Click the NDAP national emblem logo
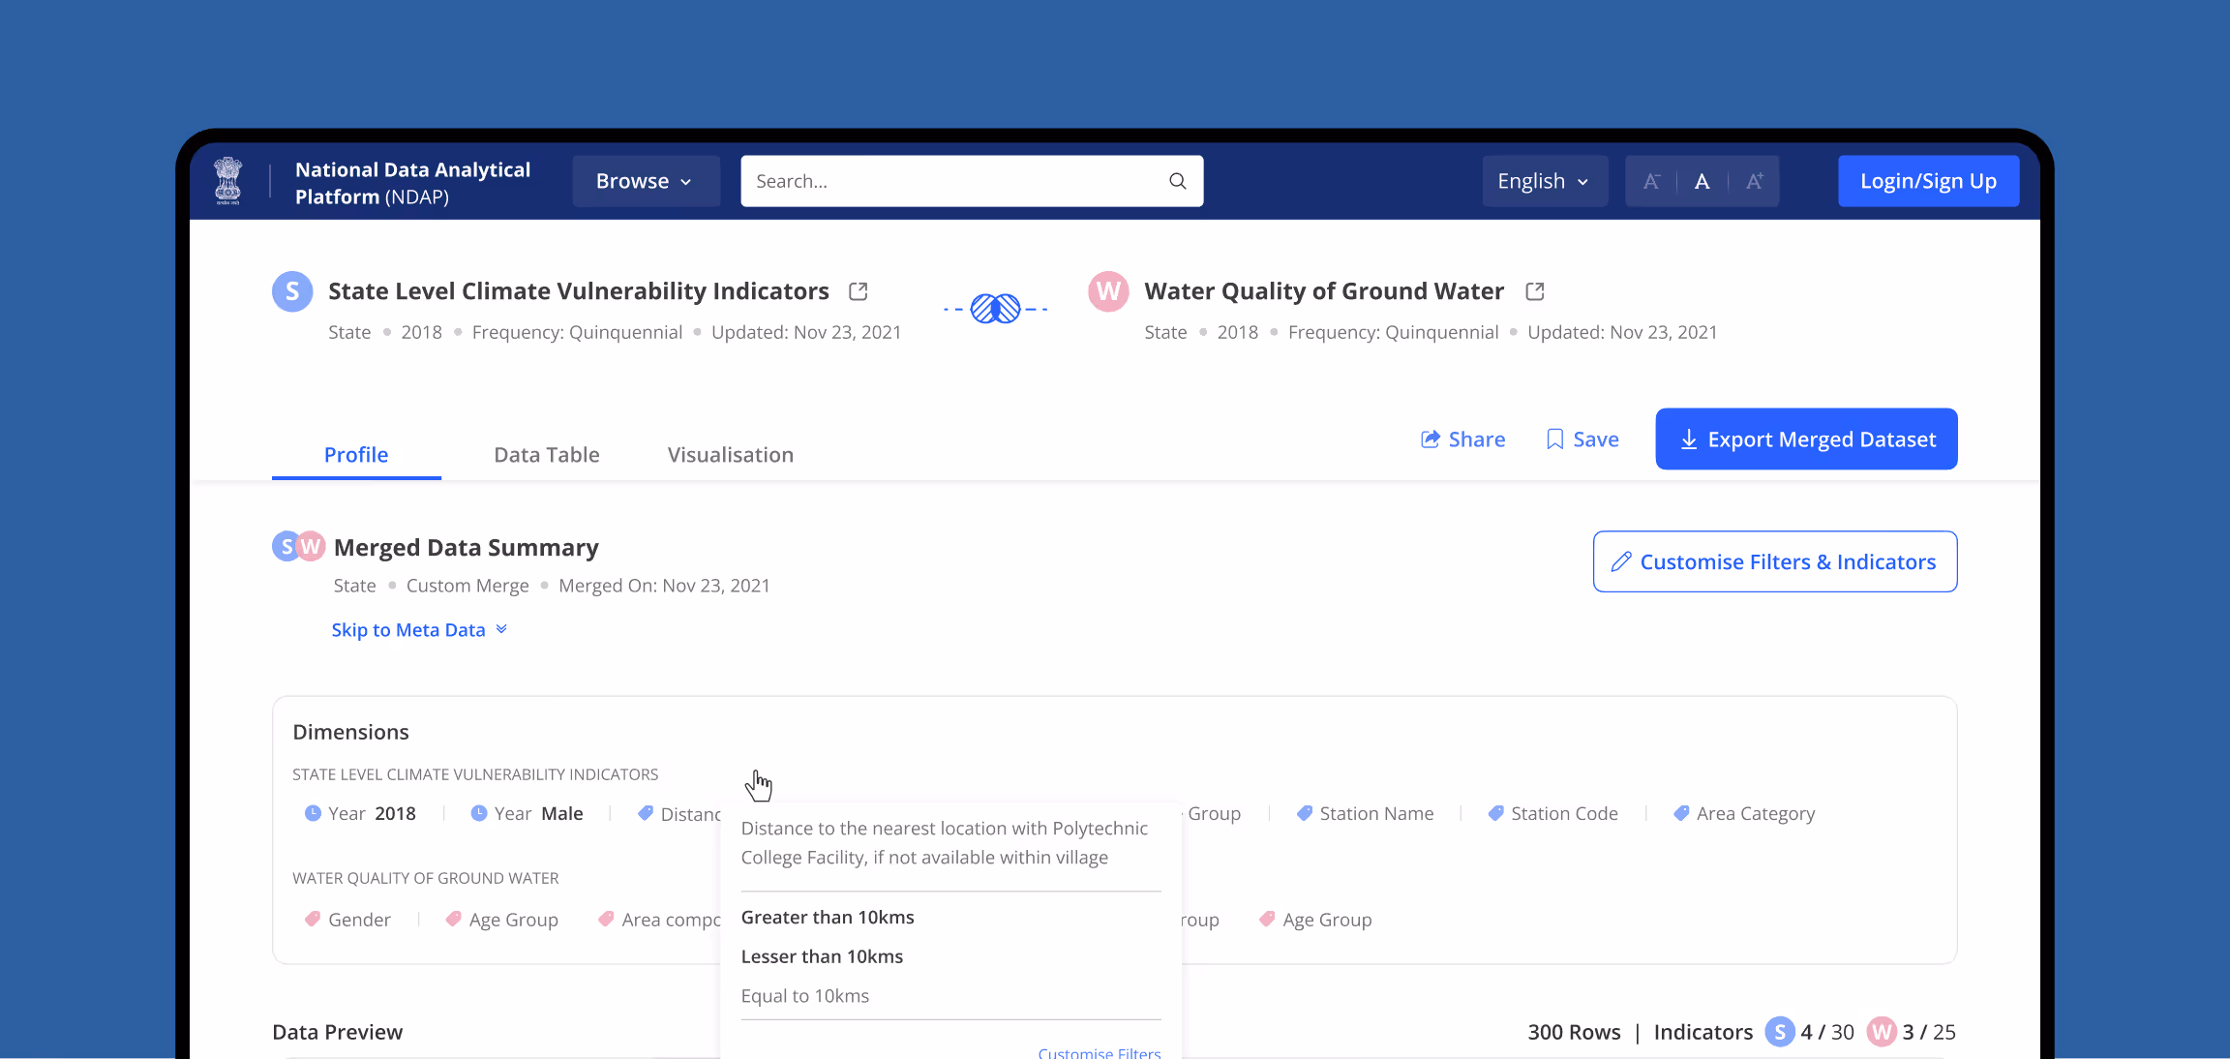This screenshot has width=2230, height=1059. [x=228, y=181]
